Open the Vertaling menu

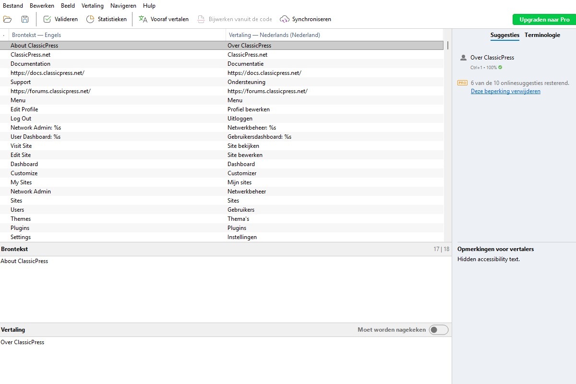coord(92,6)
